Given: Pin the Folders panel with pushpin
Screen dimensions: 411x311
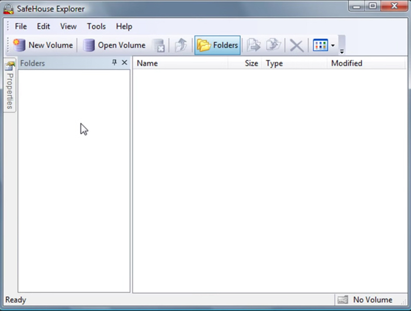Looking at the screenshot, I should (114, 63).
